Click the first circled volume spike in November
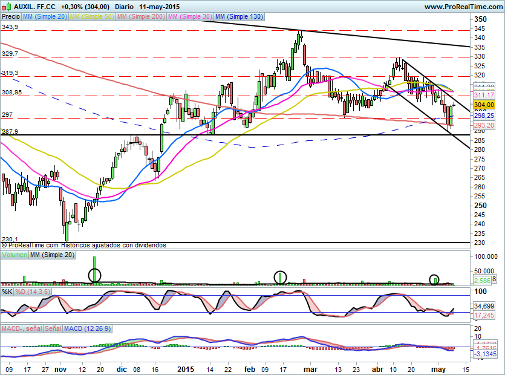This screenshot has width=505, height=375. tap(94, 275)
